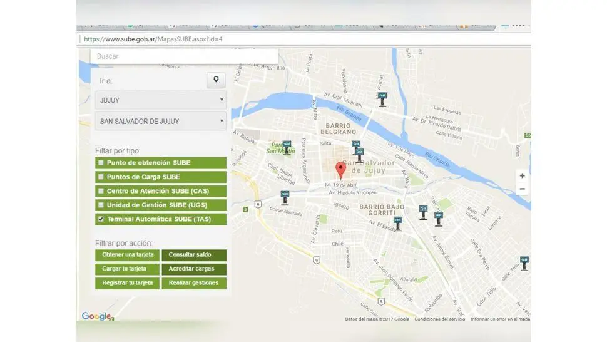607x342 pixels.
Task: Enable Centro de Atención SUBE (CAS) filter
Action: 101,190
